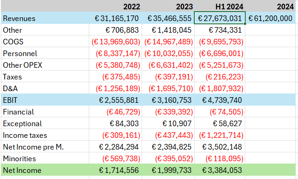This screenshot has width=298, height=179.
Task: Click the COGS row label
Action: [13, 42]
